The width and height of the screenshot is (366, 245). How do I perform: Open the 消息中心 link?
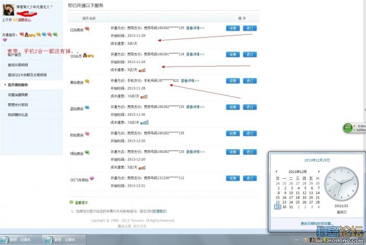click(24, 20)
